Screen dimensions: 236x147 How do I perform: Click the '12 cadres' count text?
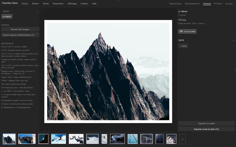182,15
